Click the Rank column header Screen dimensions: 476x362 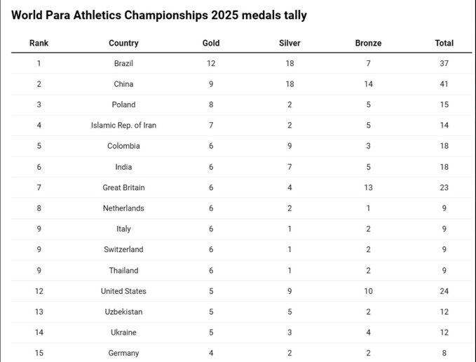[x=39, y=43]
